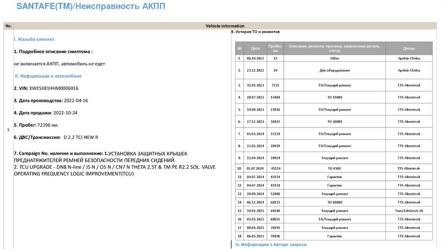Screen dimensions: 445x249
Task: Click the No. column header
Action: 9,26
